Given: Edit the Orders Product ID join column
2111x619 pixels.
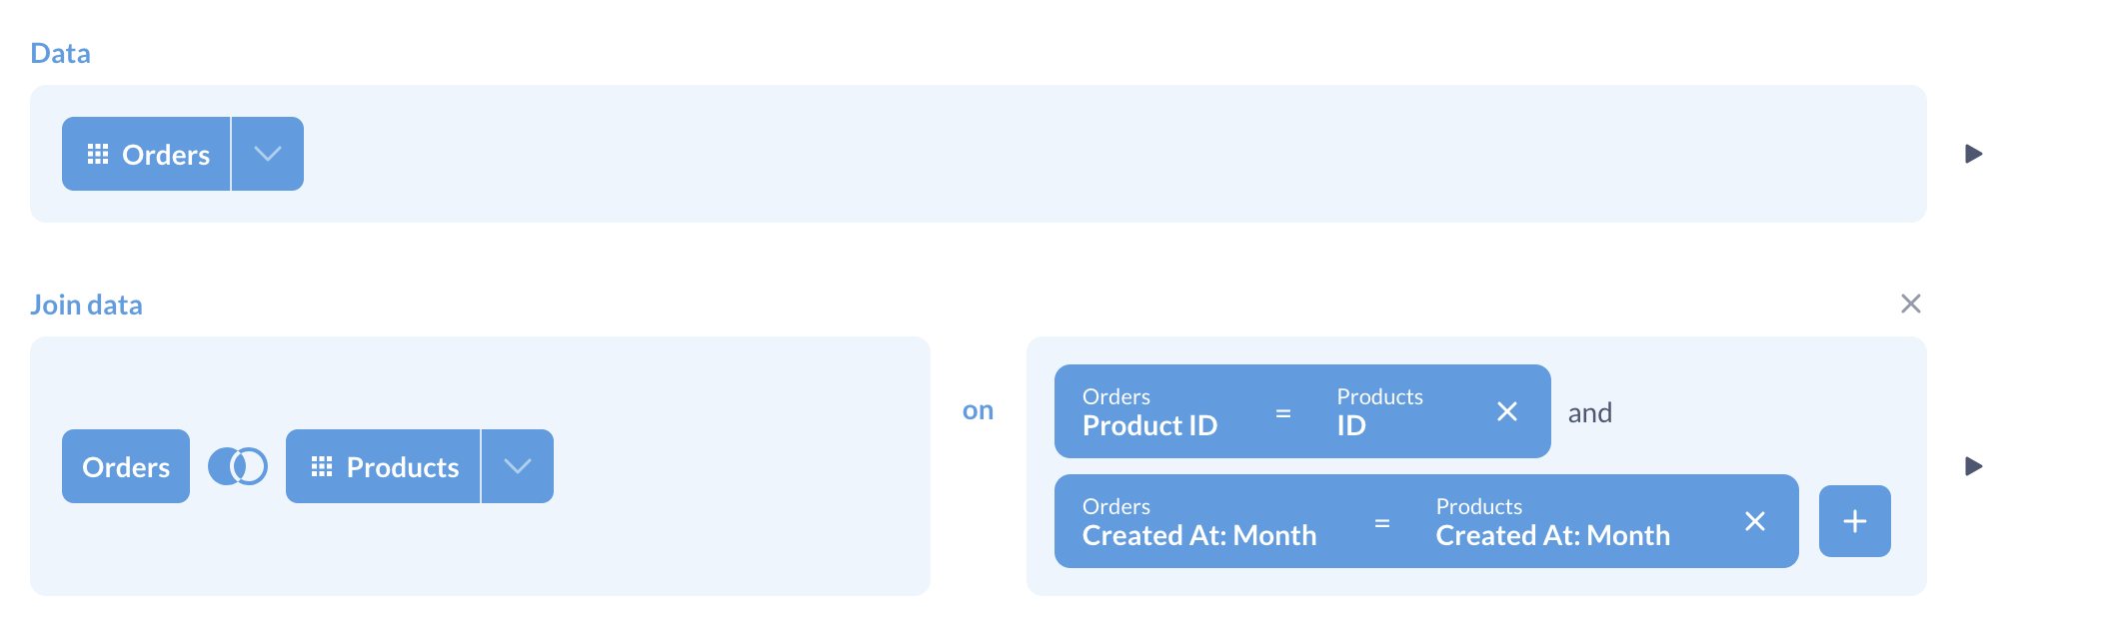Looking at the screenshot, I should pos(1149,413).
